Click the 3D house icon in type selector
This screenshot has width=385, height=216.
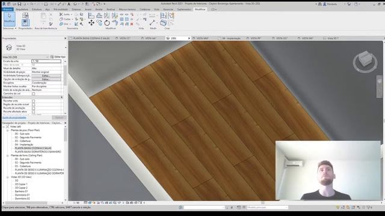9,47
